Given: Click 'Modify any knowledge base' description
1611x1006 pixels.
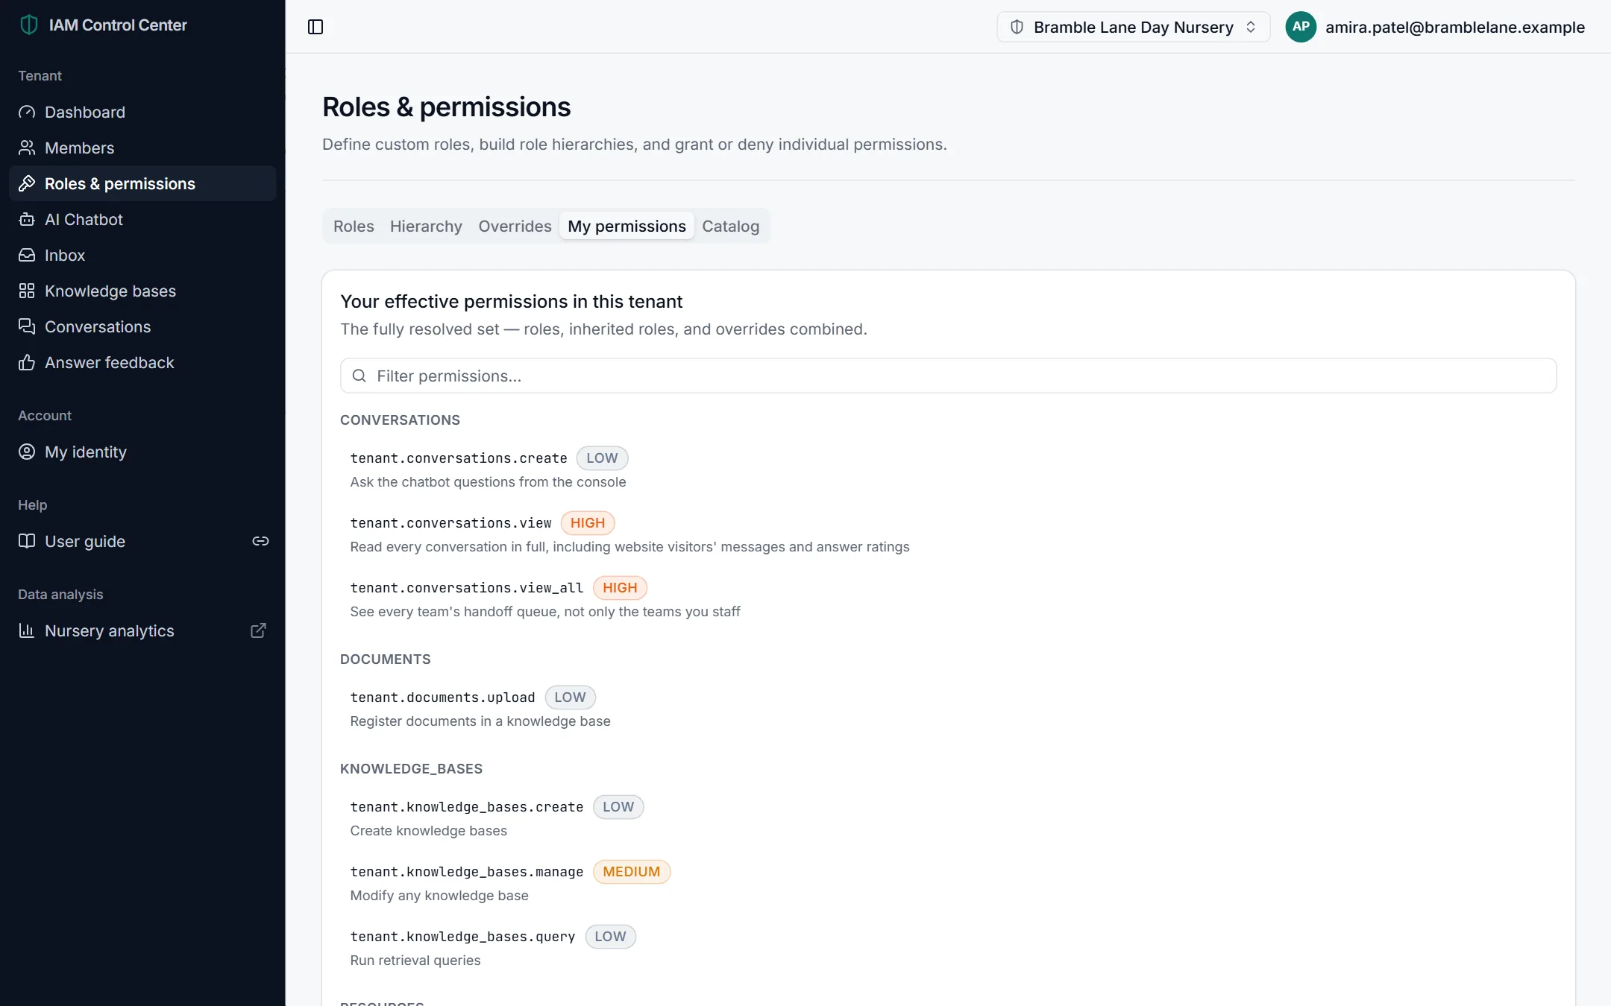Looking at the screenshot, I should point(439,896).
